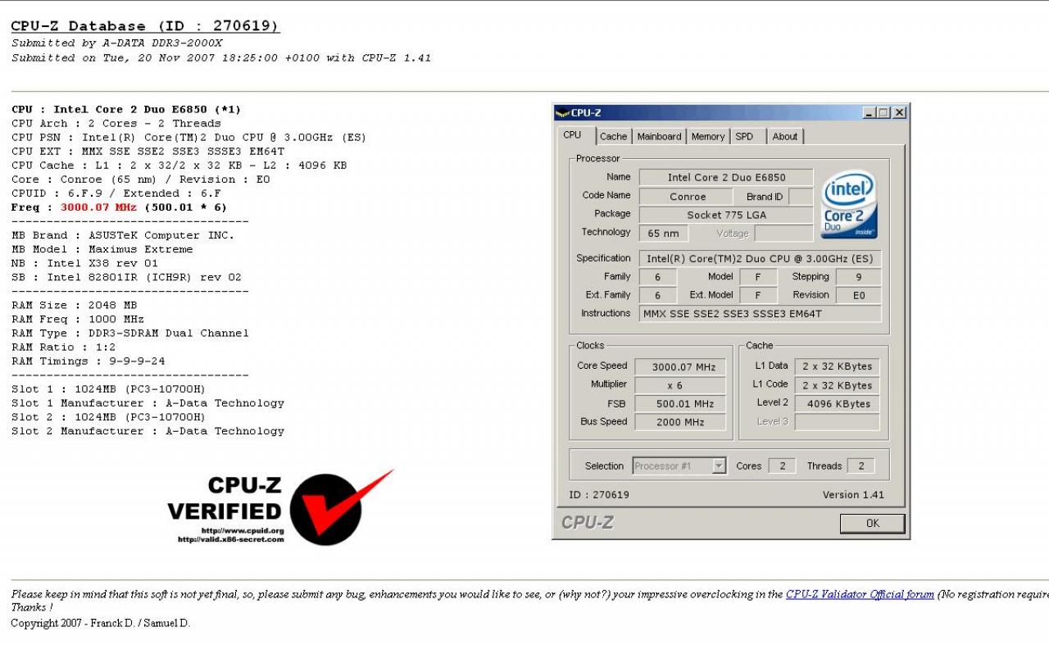Click the red 3000.07 MHz frequency text
The width and height of the screenshot is (1049, 645).
[98, 207]
